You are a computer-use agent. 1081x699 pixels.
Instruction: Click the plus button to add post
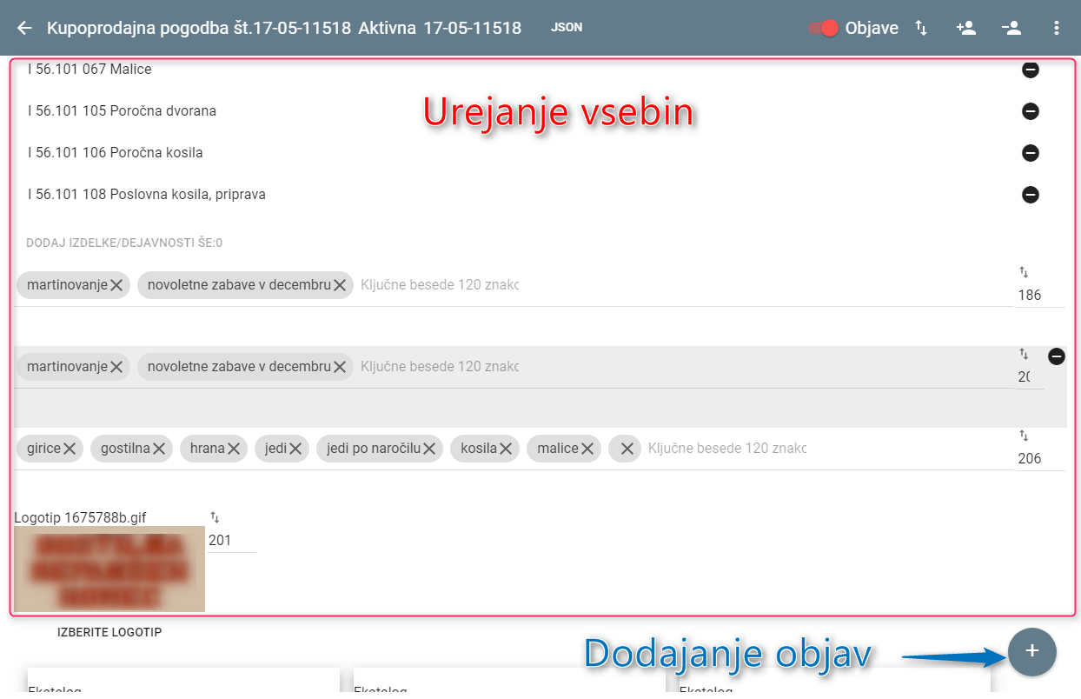[1032, 651]
